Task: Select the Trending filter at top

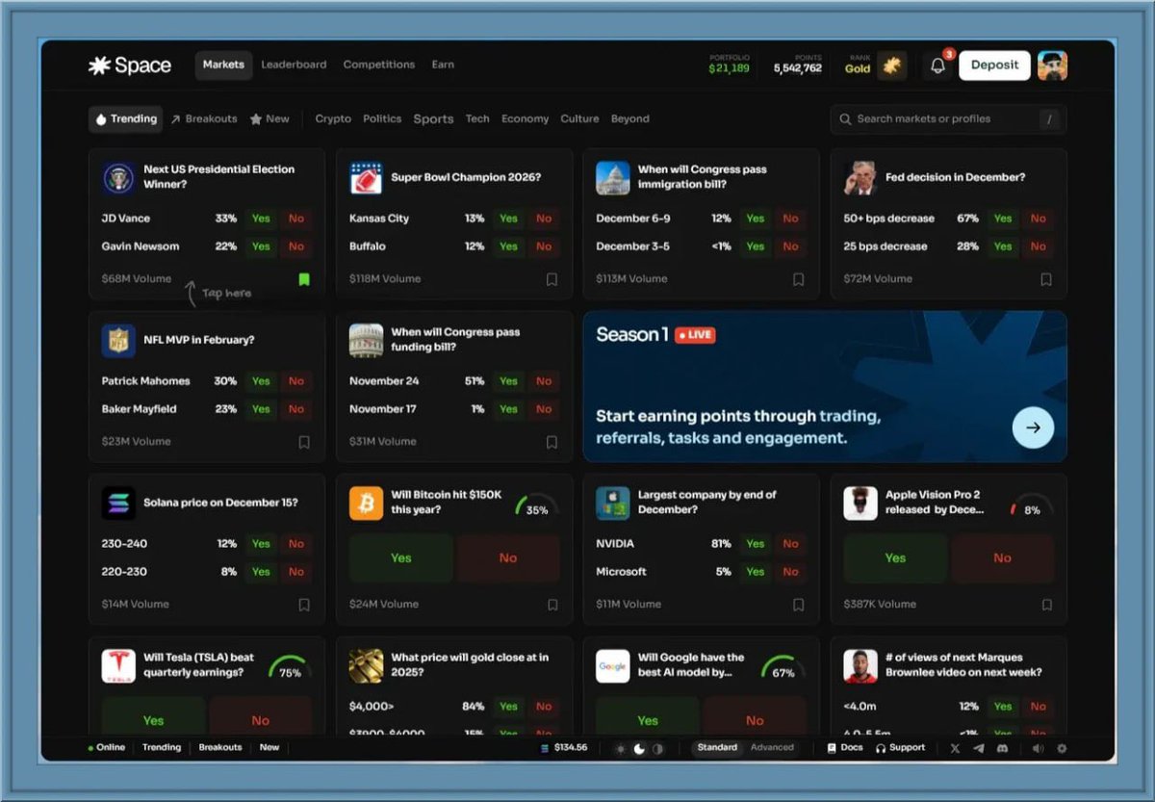Action: 125,119
